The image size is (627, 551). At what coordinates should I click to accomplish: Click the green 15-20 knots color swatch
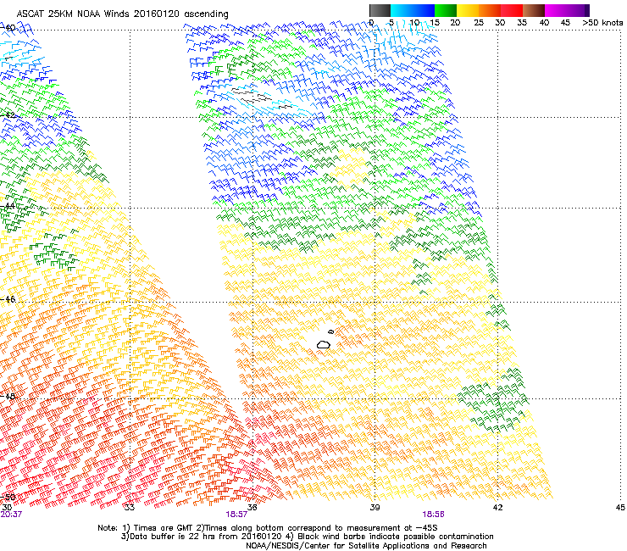tap(446, 10)
